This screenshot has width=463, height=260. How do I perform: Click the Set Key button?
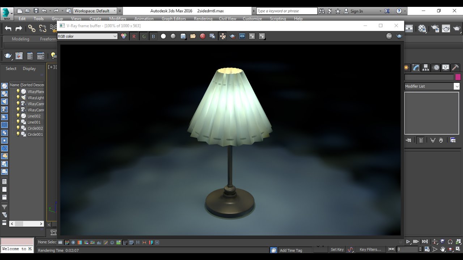point(337,250)
